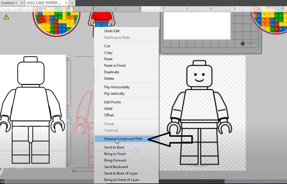Select the round Lego brick pattern top right
287x184 pixels.
coord(269,20)
